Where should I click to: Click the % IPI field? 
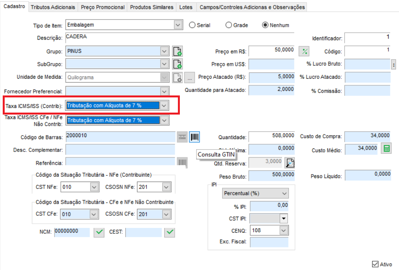tap(269, 206)
